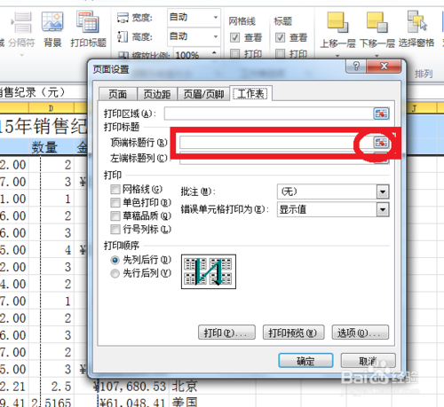The width and height of the screenshot is (444, 407).
Task: Click the 打印预览(W) button
Action: point(293,333)
